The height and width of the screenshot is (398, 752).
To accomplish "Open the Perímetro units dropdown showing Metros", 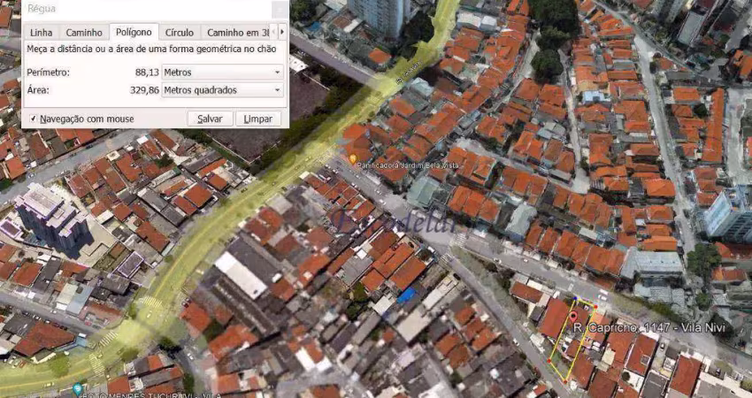I will click(223, 73).
